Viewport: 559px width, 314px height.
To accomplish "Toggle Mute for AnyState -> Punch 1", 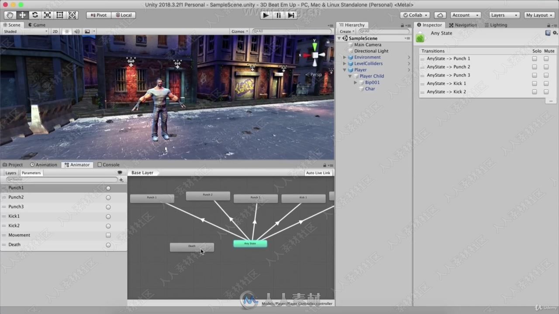I will pyautogui.click(x=546, y=58).
